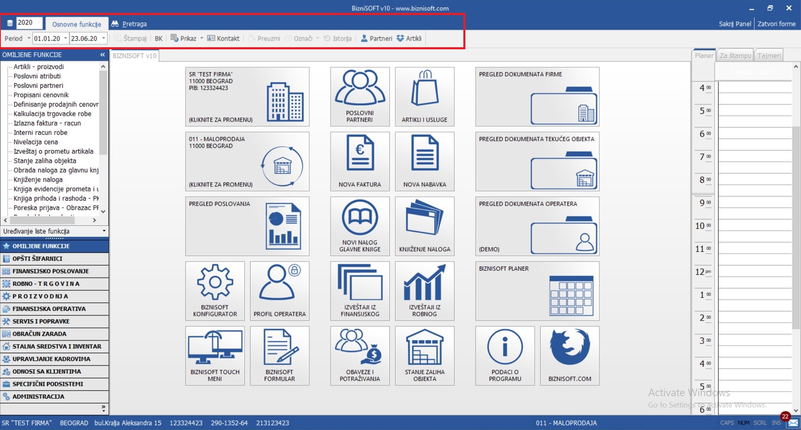The image size is (801, 430).
Task: Select the year field showing 2020
Action: (29, 23)
